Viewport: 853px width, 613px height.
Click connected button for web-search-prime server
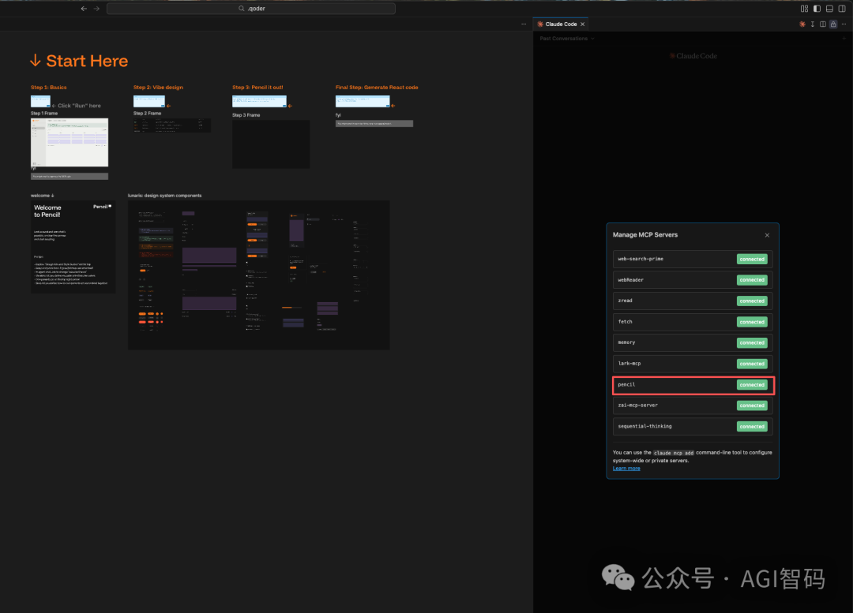pos(751,259)
